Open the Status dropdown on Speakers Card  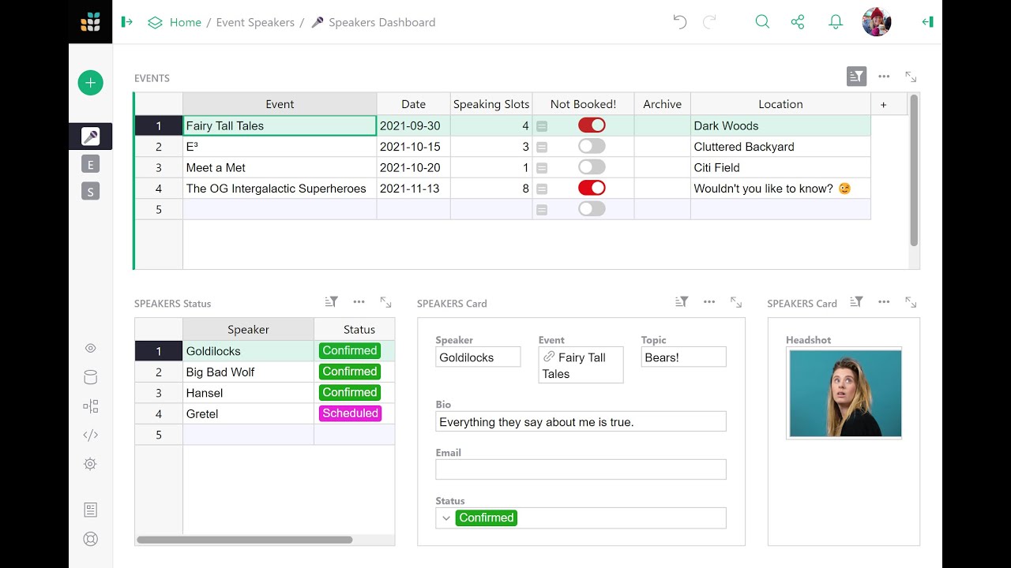[x=446, y=518]
